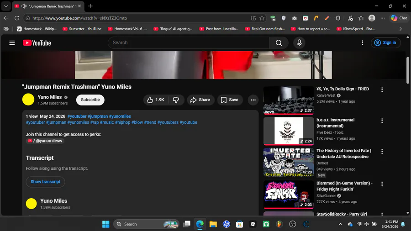Click the page vertical scrollbar
411x231 pixels.
coord(408,70)
